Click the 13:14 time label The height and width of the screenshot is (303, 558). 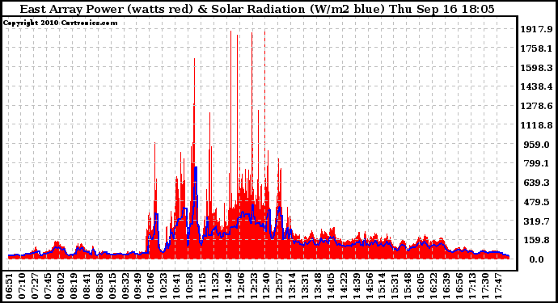pyautogui.click(x=293, y=285)
